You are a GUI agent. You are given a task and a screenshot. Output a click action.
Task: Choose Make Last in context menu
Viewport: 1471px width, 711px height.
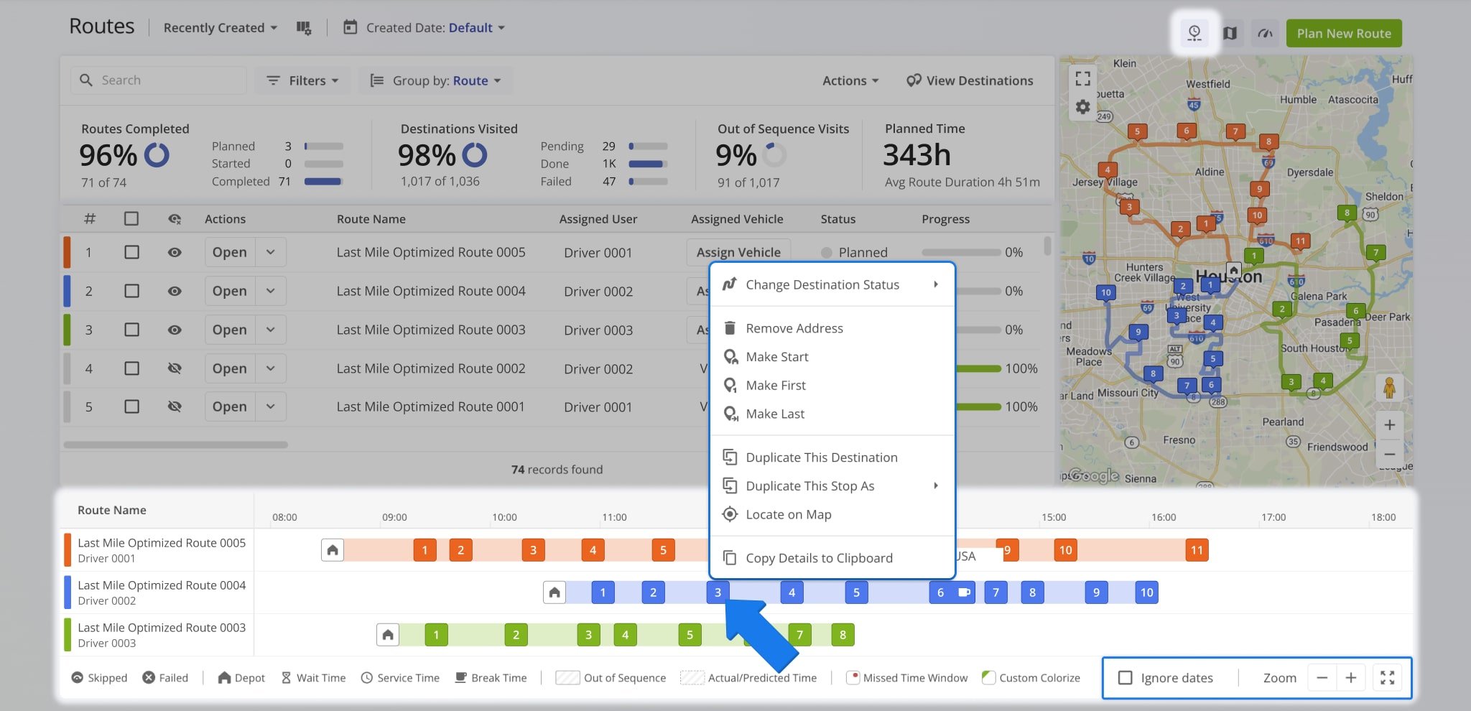point(832,414)
